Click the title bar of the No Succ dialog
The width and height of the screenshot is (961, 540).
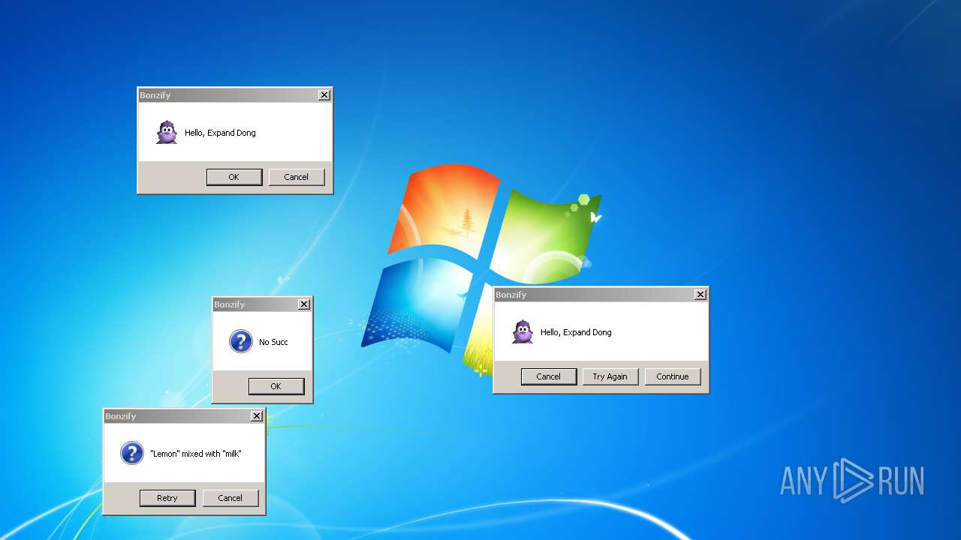tap(262, 304)
